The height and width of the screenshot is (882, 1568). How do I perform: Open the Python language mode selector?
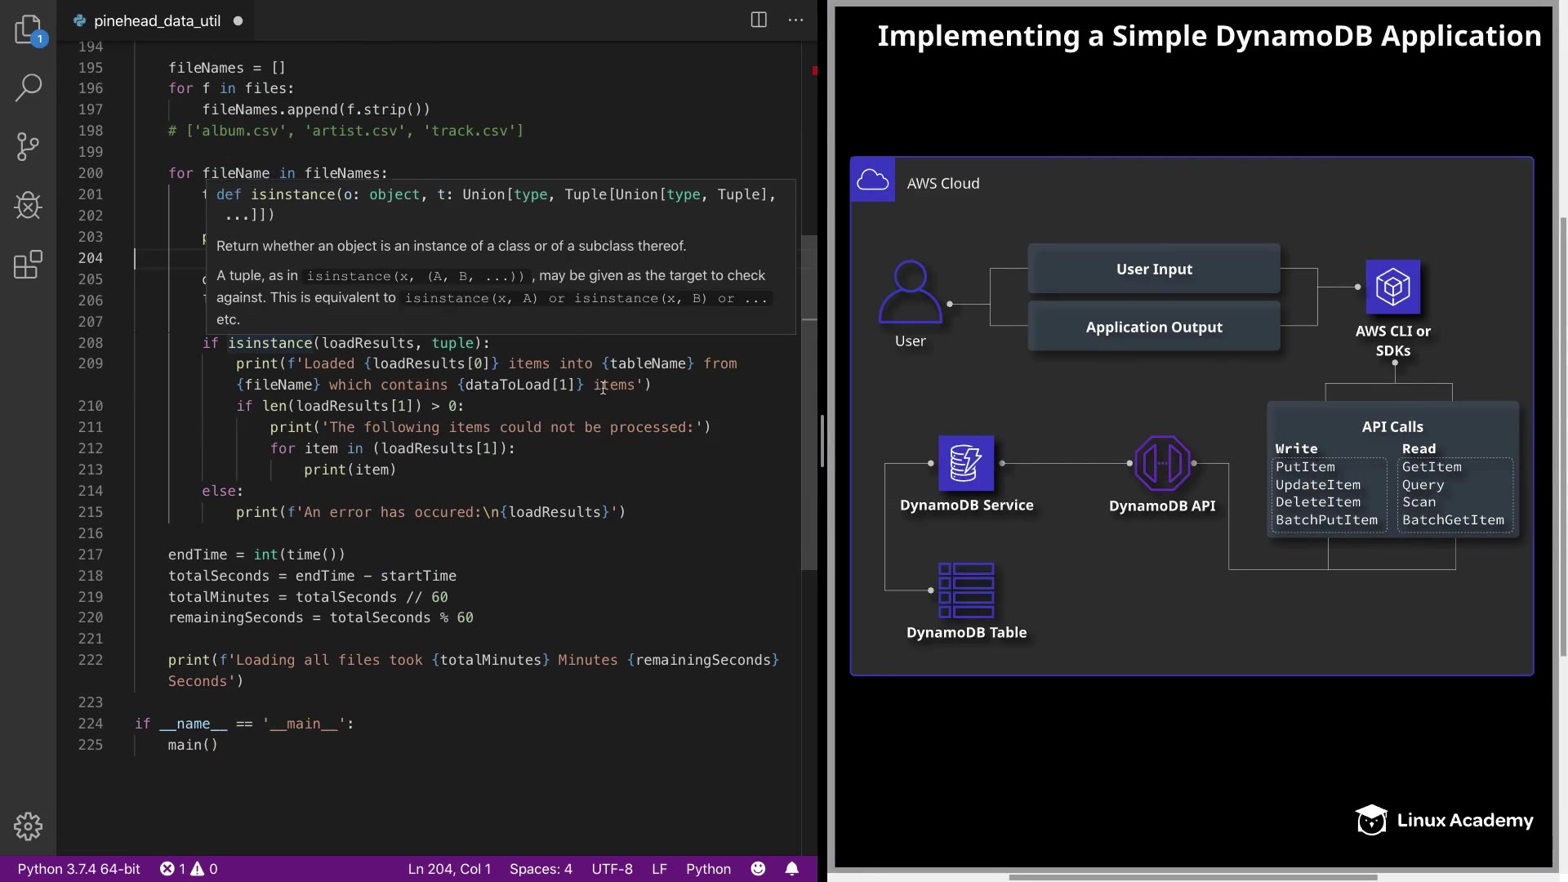(708, 869)
